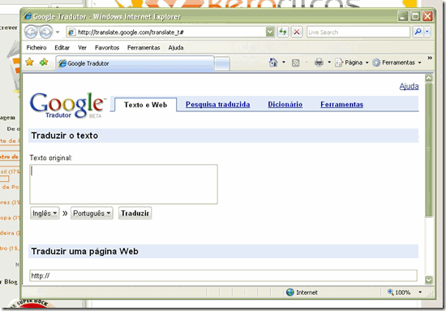This screenshot has height=311, width=446.
Task: Open Favorites Center star icon
Action: coord(29,62)
